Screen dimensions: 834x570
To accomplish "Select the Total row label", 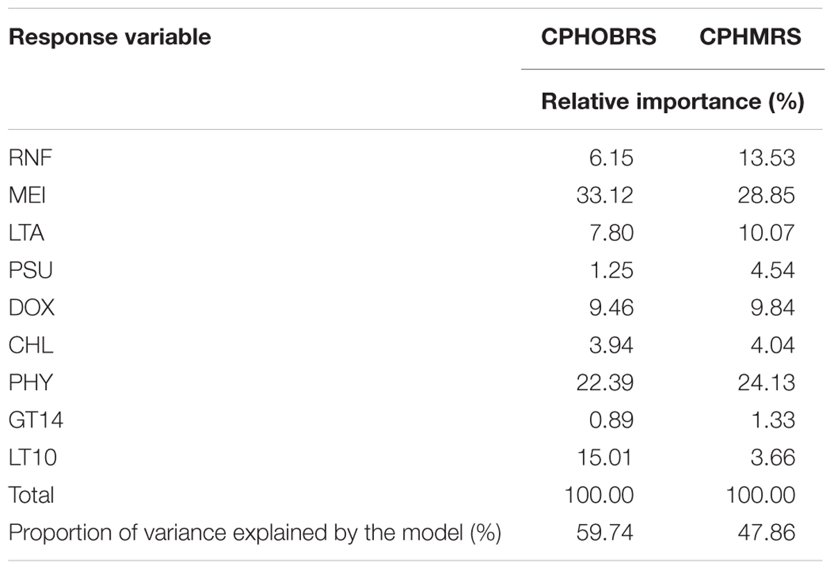I will pos(31,495).
